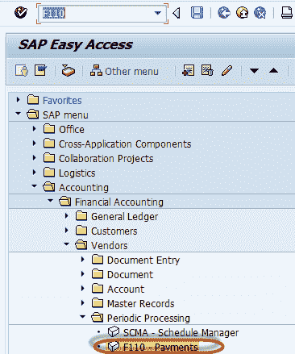
Task: Click the move favorites down arrow
Action: click(254, 71)
